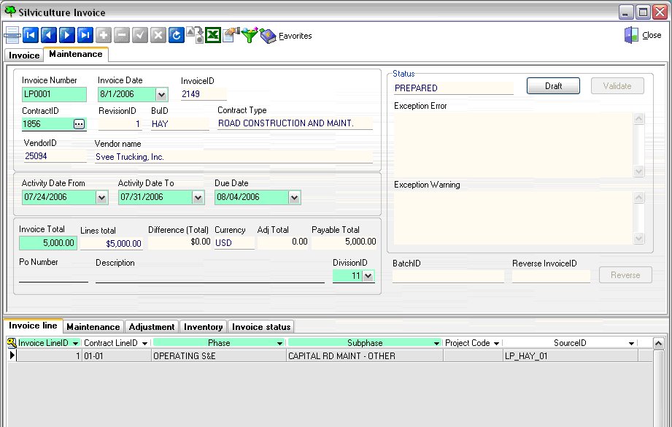
Task: Click the ContractID ellipsis lookup button
Action: pos(80,125)
